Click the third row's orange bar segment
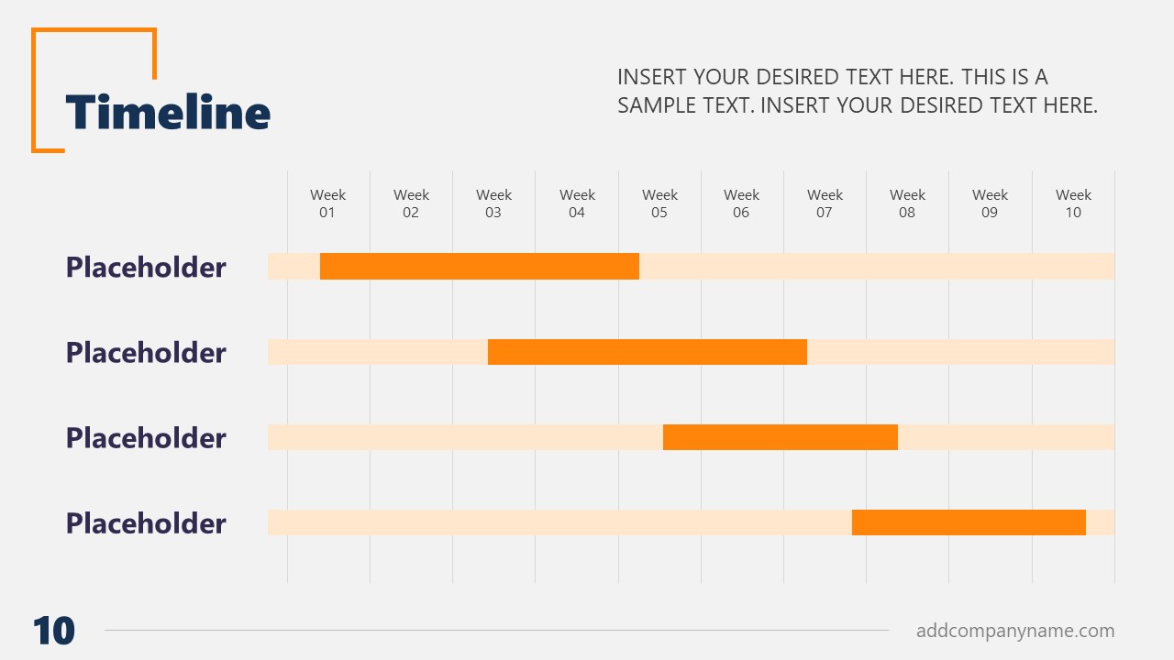Image resolution: width=1174 pixels, height=660 pixels. [781, 437]
